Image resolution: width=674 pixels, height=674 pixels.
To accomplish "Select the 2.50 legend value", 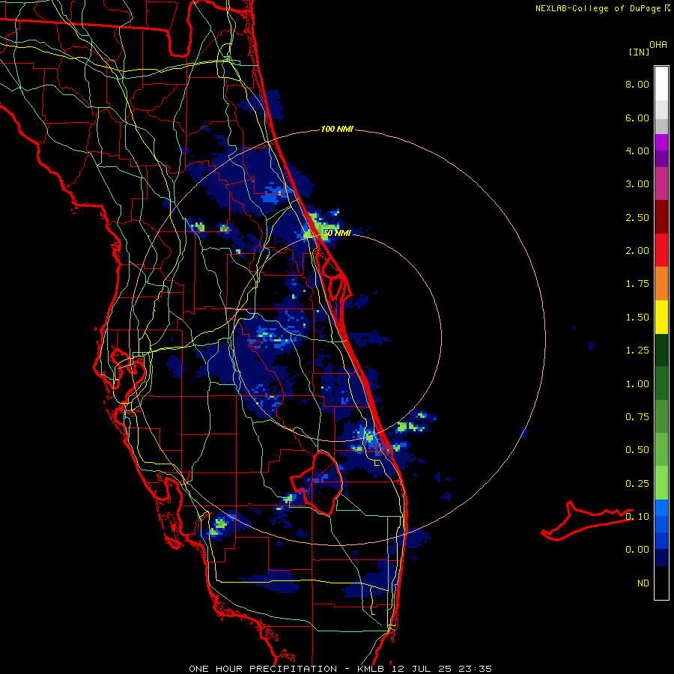I will point(637,217).
